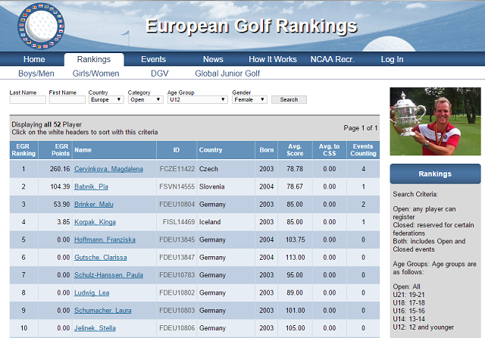485x338 pixels.
Task: Switch to Boys/Men rankings
Action: [x=36, y=74]
